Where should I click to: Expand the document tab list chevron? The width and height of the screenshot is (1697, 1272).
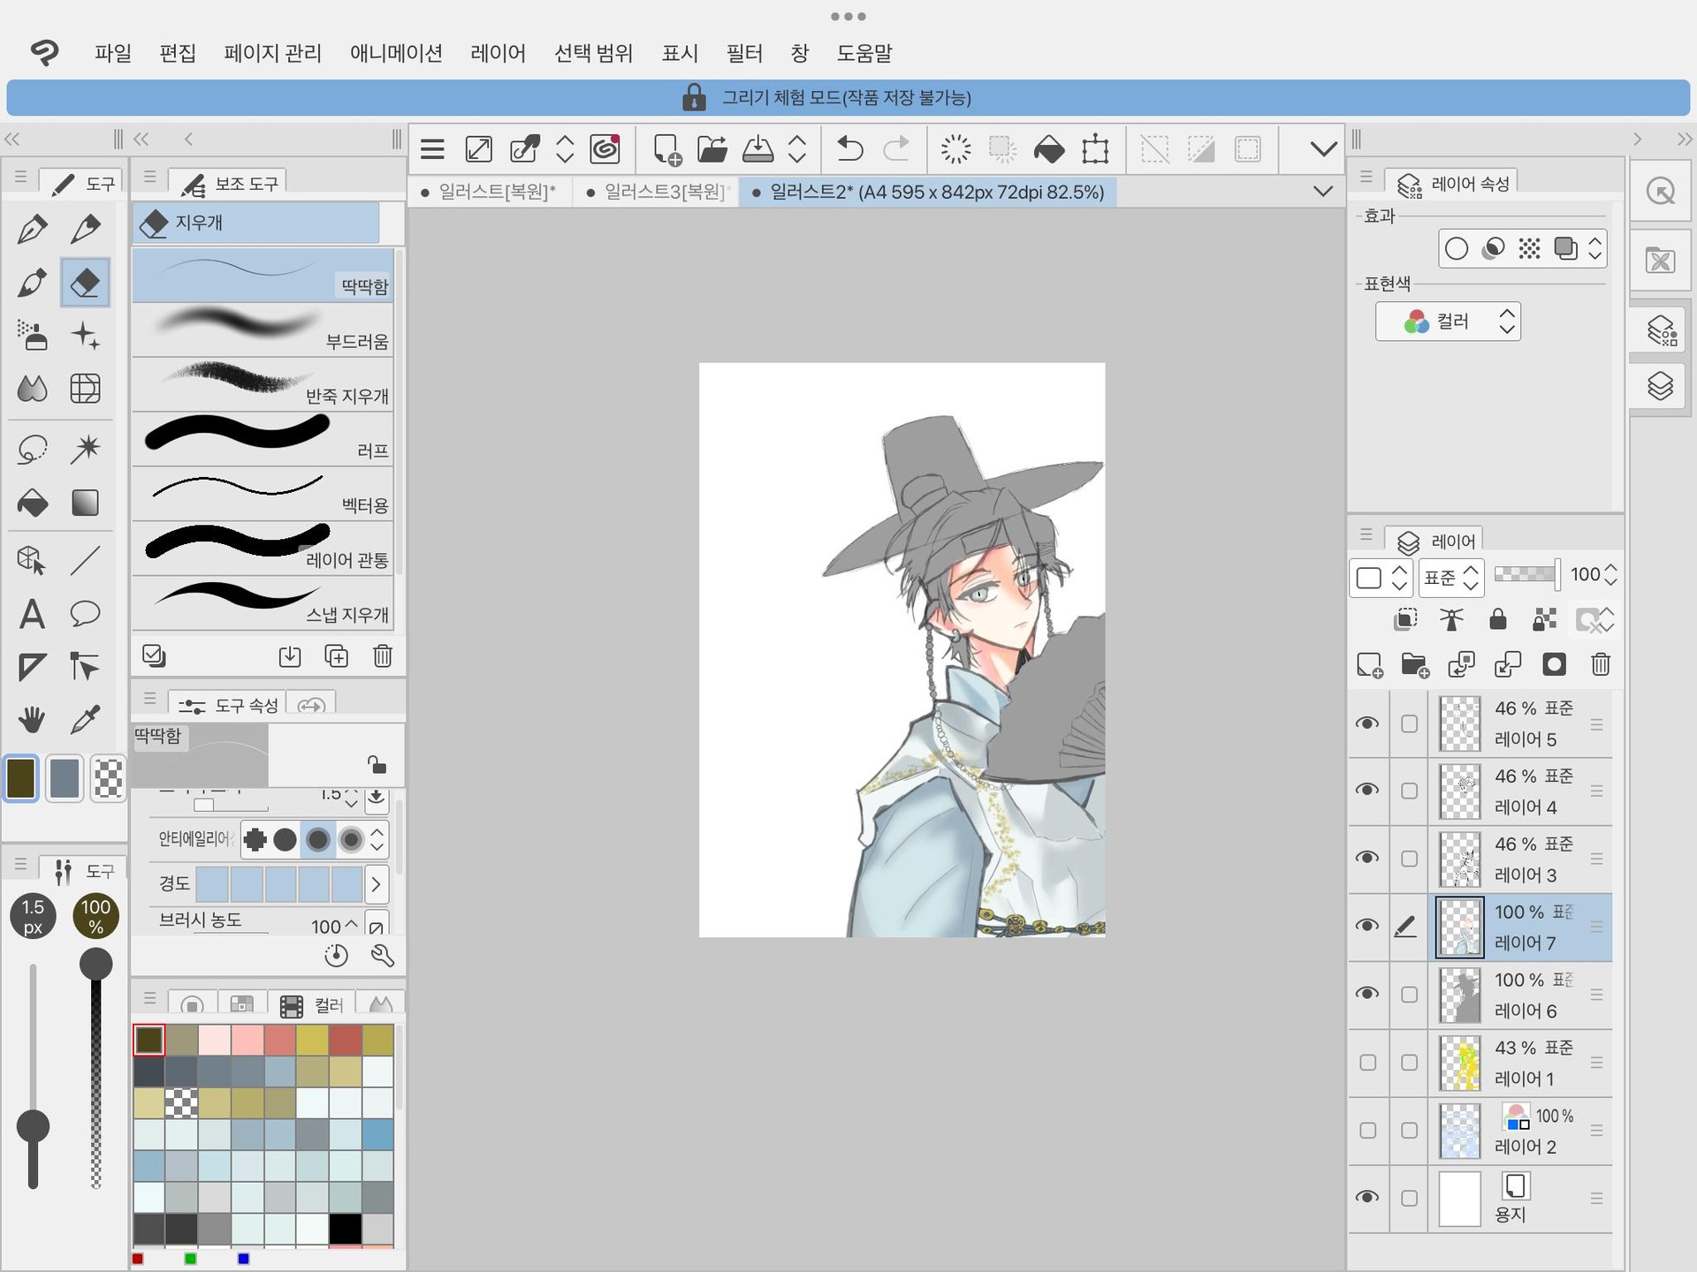[x=1322, y=192]
